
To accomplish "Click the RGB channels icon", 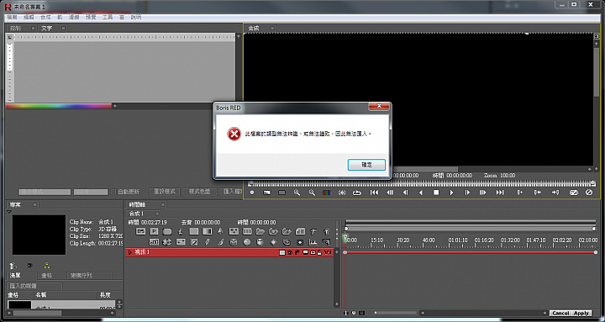I will tap(326, 193).
